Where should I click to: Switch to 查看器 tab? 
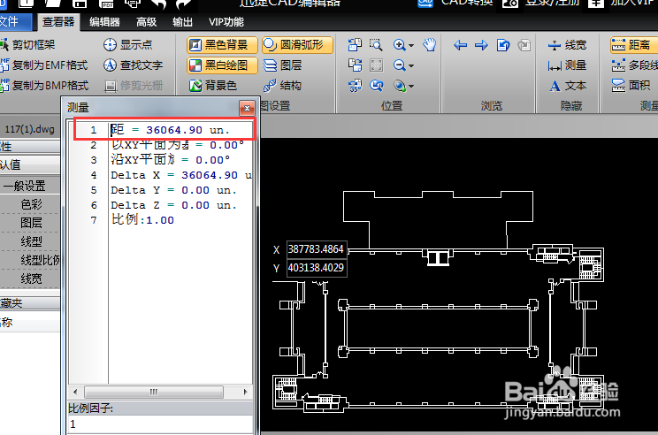58,22
